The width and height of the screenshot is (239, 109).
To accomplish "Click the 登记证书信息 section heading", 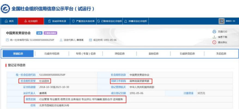I will [17, 65].
